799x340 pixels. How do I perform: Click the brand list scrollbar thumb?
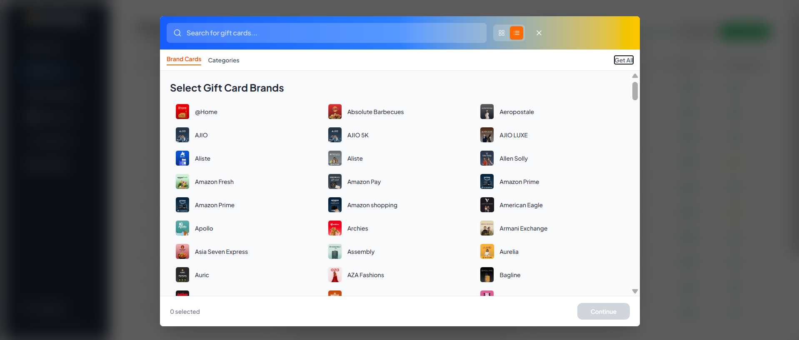tap(635, 91)
